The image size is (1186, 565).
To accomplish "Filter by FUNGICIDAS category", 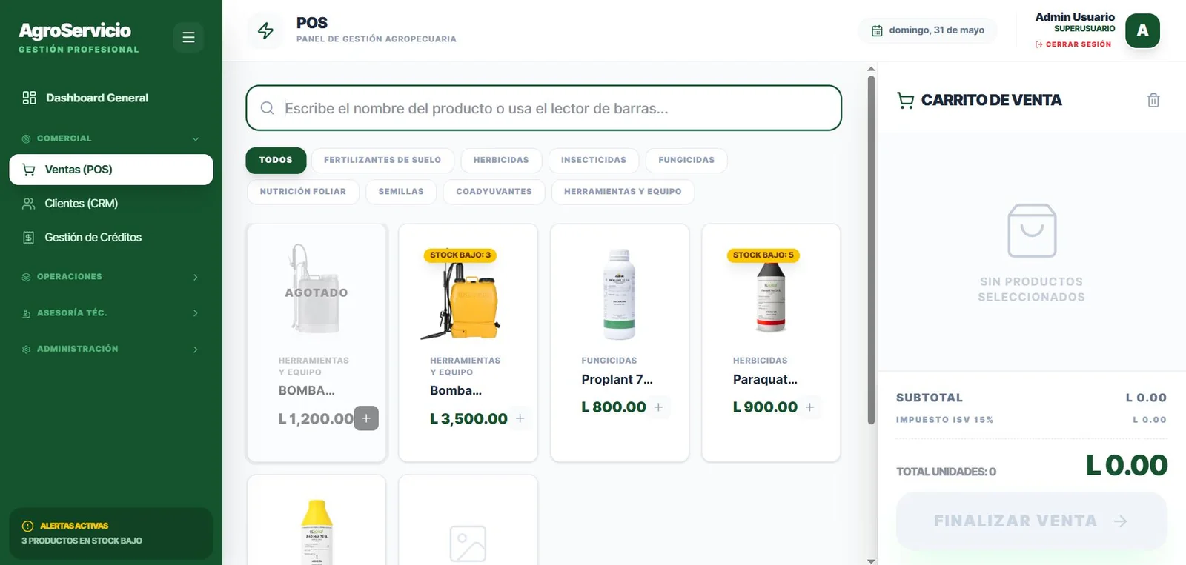I will [686, 160].
